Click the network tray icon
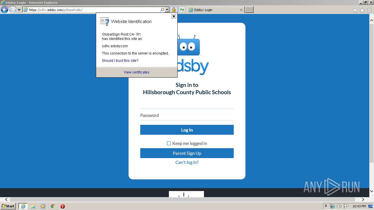374x210 pixels. click(x=332, y=206)
